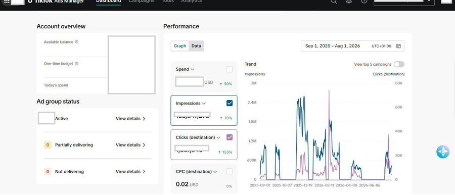Click the Impressions axis label on chart

(255, 74)
